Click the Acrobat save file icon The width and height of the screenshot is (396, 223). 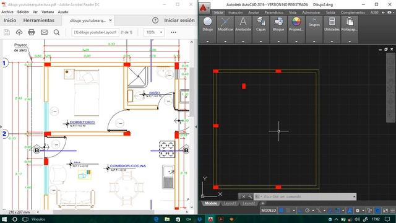(7, 32)
